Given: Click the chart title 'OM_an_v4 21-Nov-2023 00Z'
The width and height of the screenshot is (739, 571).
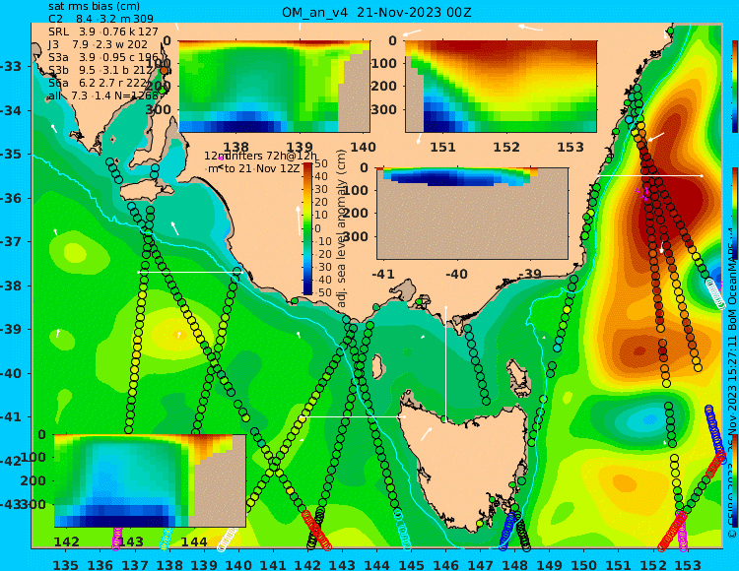Looking at the screenshot, I should (x=376, y=12).
